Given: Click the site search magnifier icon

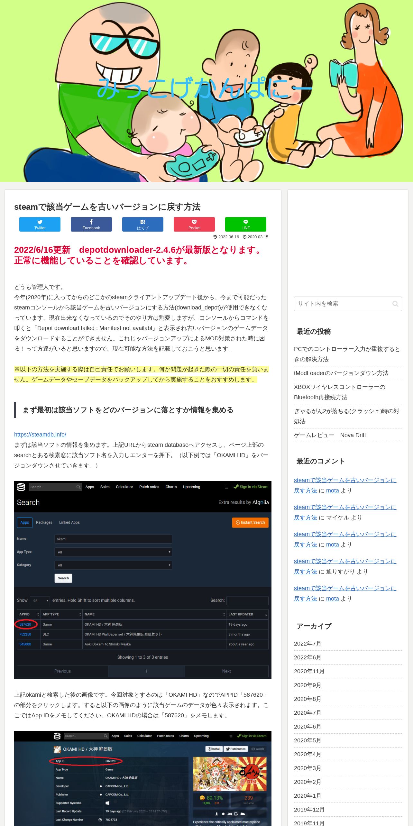Looking at the screenshot, I should pyautogui.click(x=395, y=304).
